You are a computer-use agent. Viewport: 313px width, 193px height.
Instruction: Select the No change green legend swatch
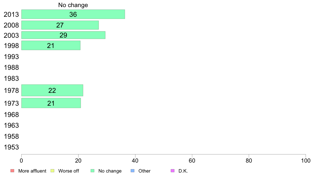click(92, 171)
